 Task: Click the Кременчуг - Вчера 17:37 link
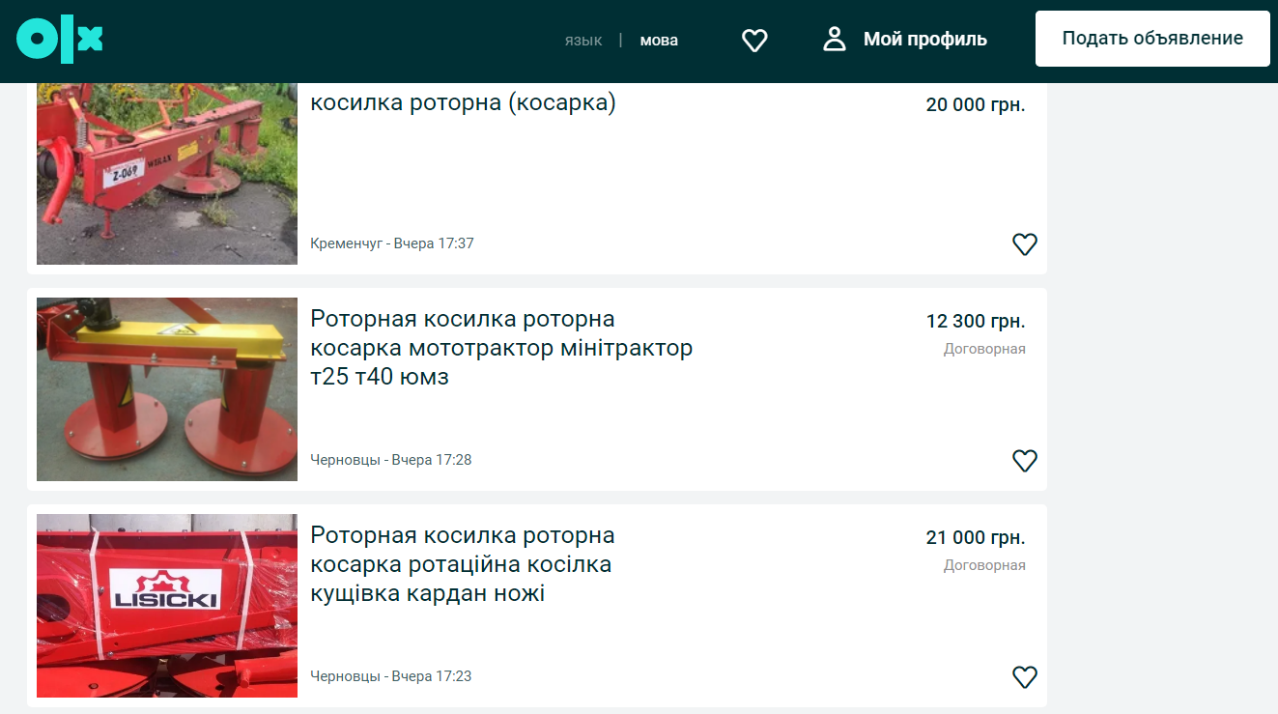click(391, 243)
